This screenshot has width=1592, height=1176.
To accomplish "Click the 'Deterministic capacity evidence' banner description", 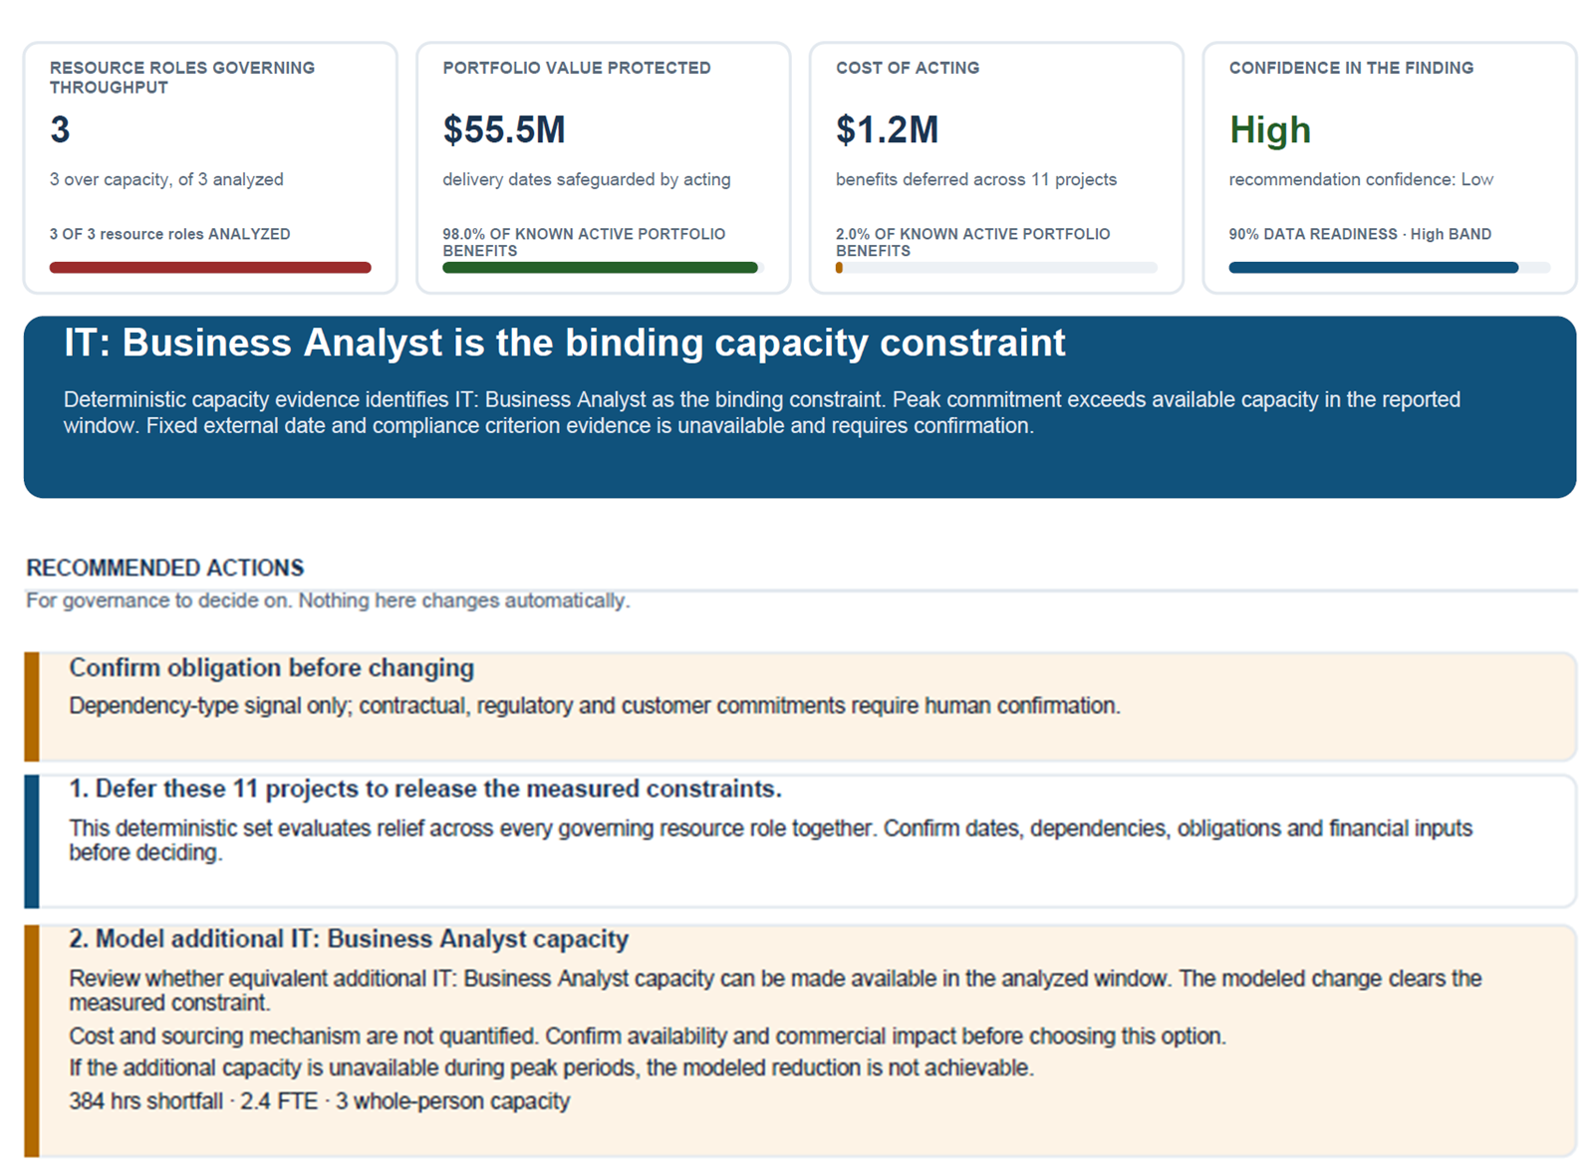I will tap(762, 412).
